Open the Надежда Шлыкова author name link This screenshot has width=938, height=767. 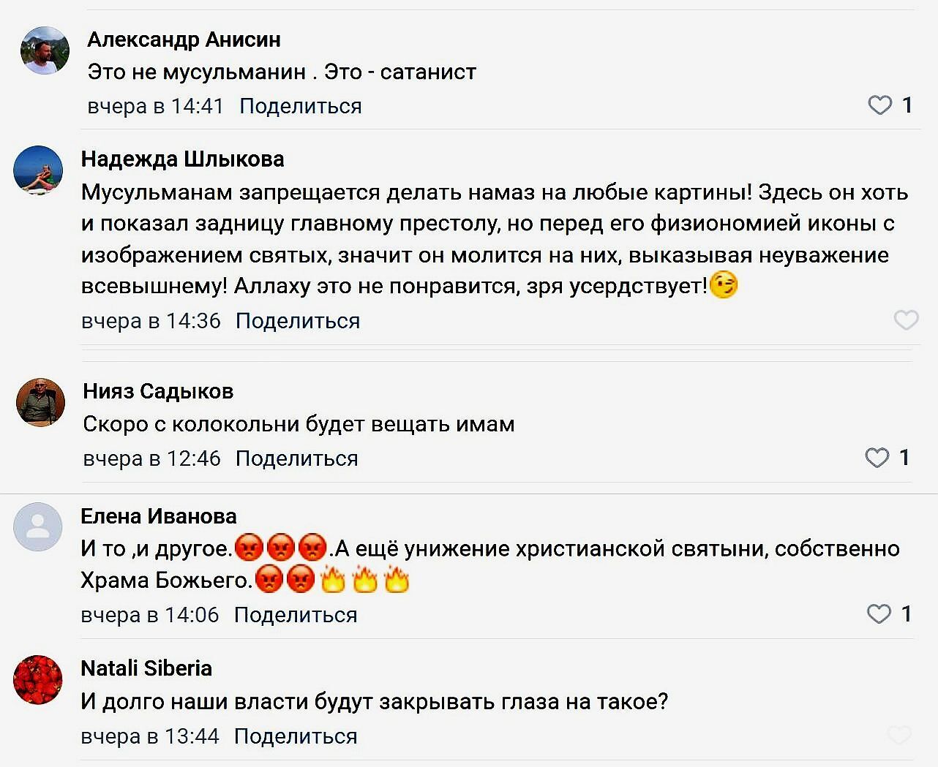point(182,159)
